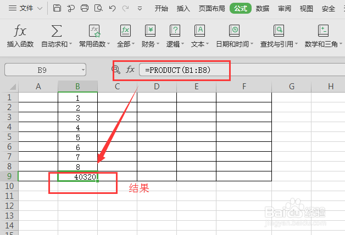The height and width of the screenshot is (235, 345).
Task: Open the 逻辑 logical functions icon
Action: [175, 31]
